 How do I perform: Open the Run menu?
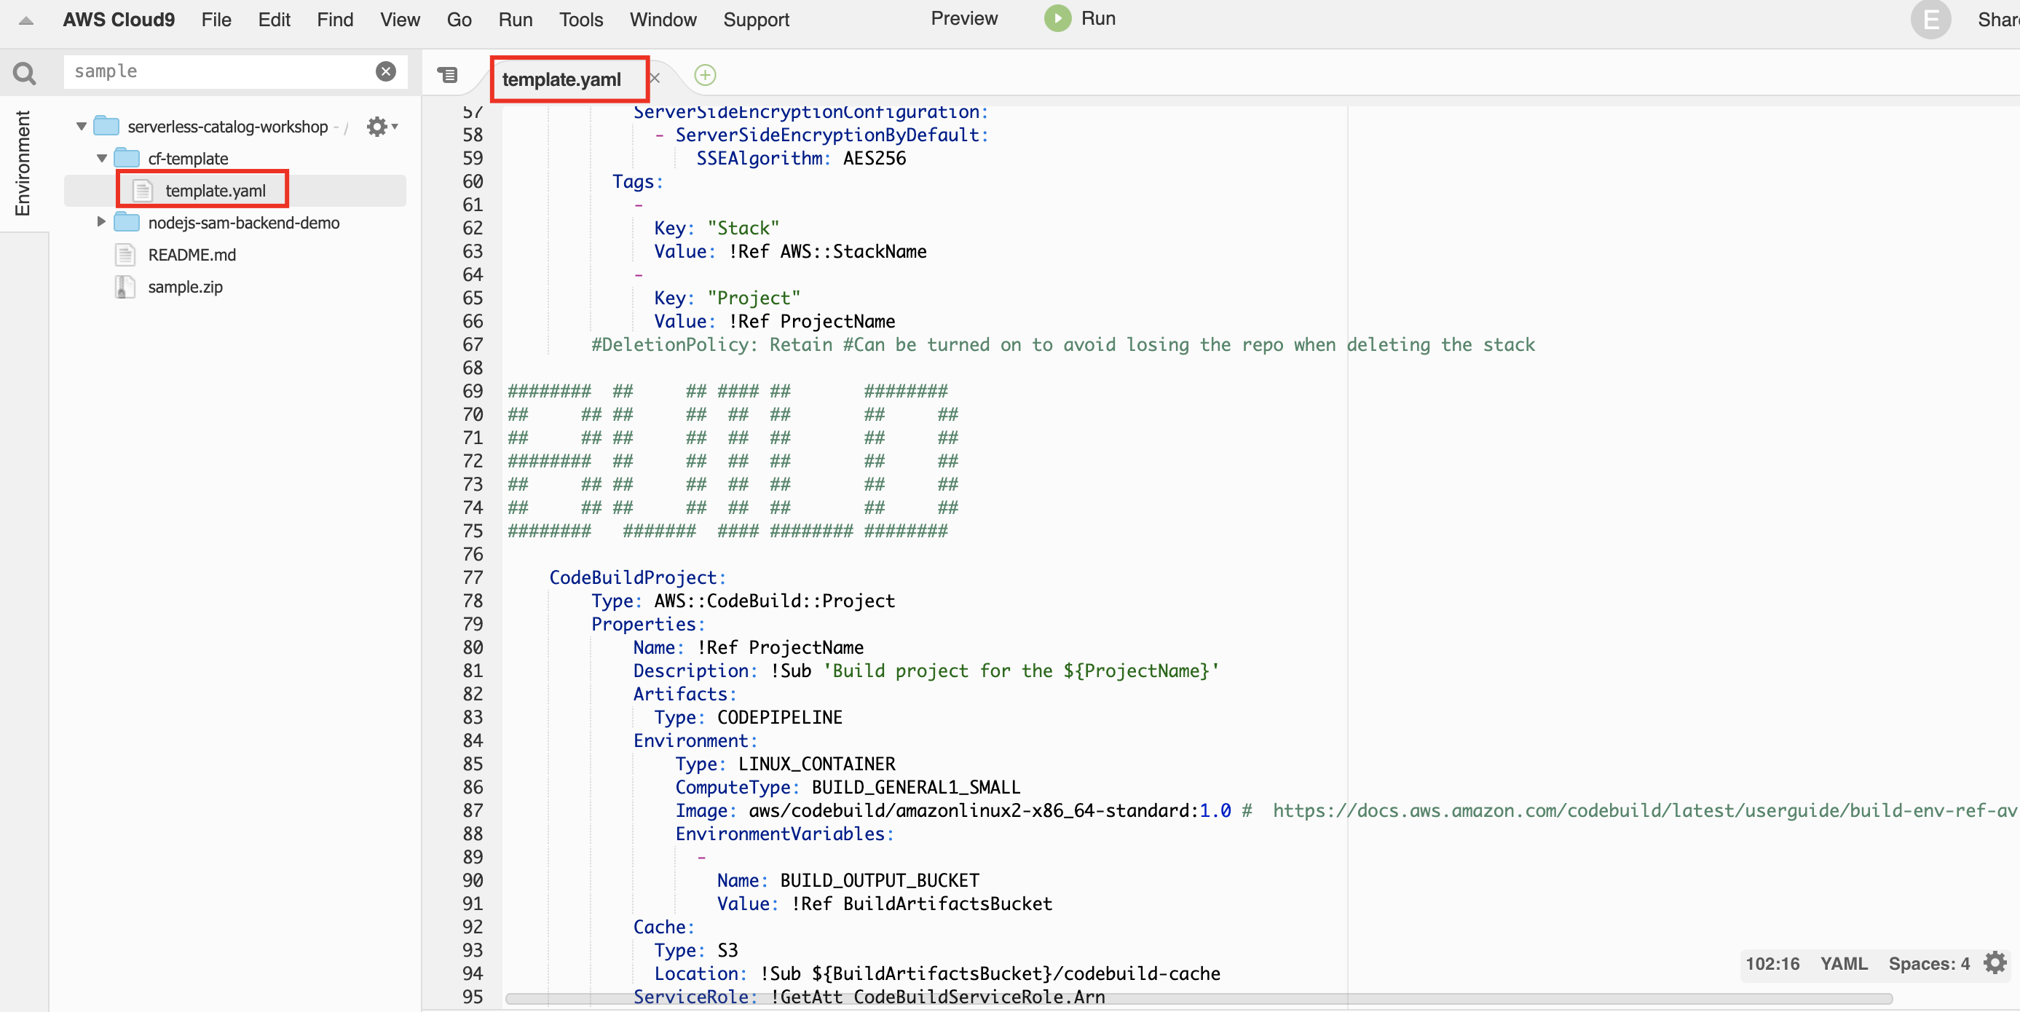point(515,20)
